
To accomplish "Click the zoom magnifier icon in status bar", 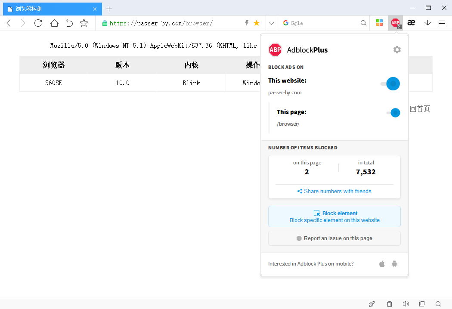I will pos(438,304).
